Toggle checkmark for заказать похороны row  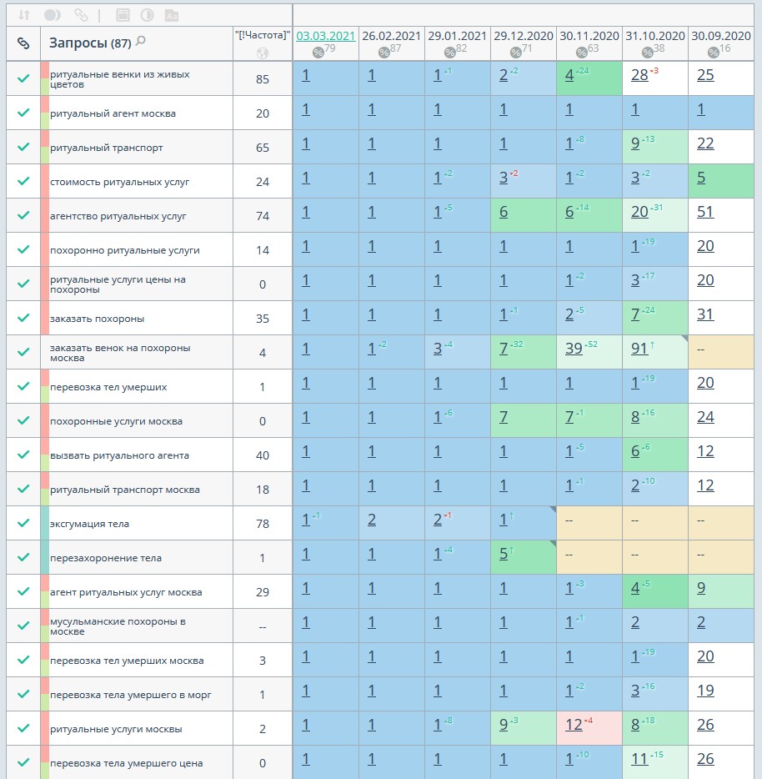point(23,318)
